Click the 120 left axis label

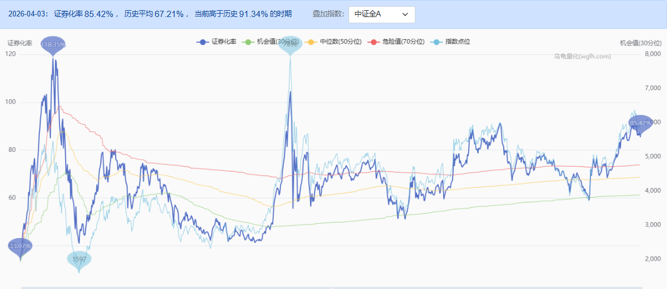tap(11, 54)
